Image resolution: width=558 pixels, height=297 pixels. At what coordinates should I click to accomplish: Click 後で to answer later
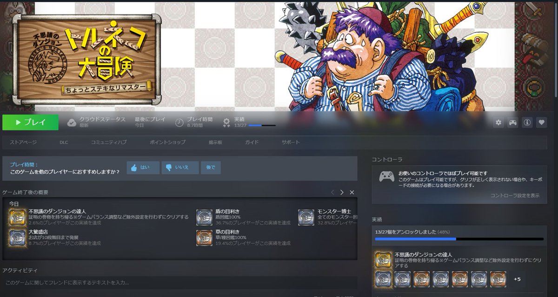pyautogui.click(x=211, y=168)
